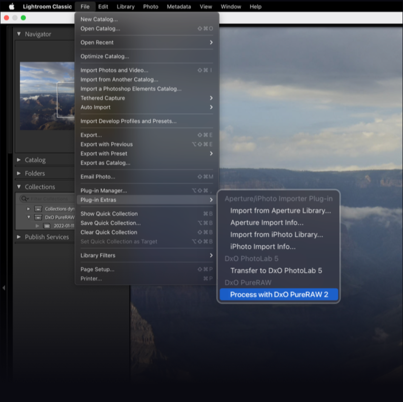Open the Window menu
This screenshot has width=403, height=402.
tap(231, 7)
